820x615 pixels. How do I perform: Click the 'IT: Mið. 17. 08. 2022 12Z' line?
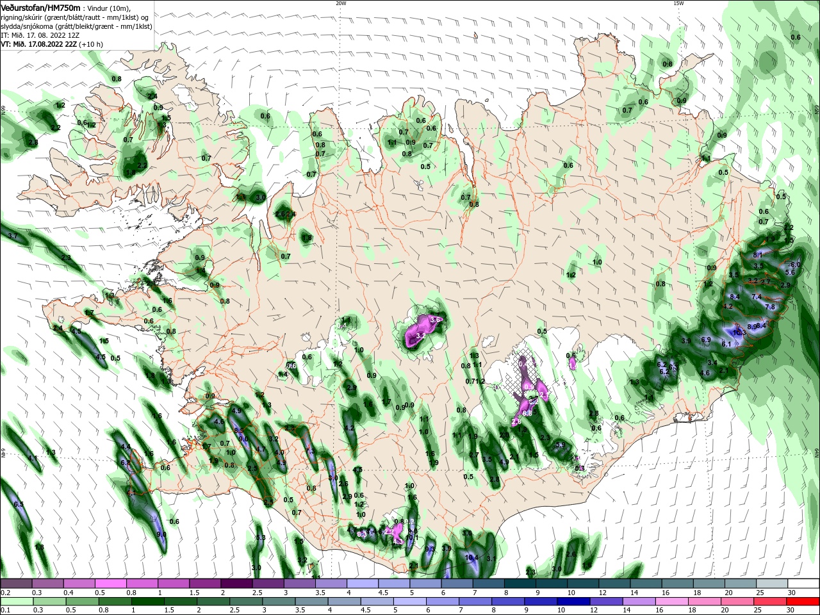point(40,35)
